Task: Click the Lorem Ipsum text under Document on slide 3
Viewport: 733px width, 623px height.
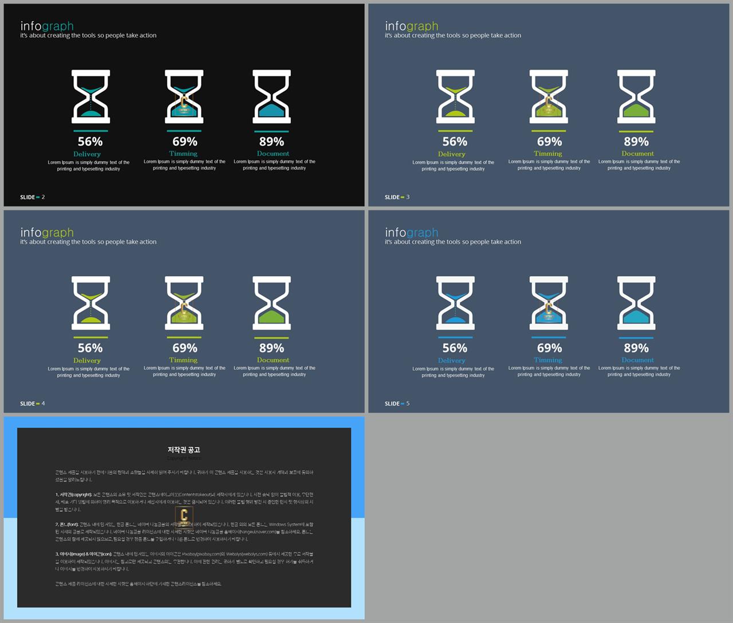Action: tap(639, 165)
